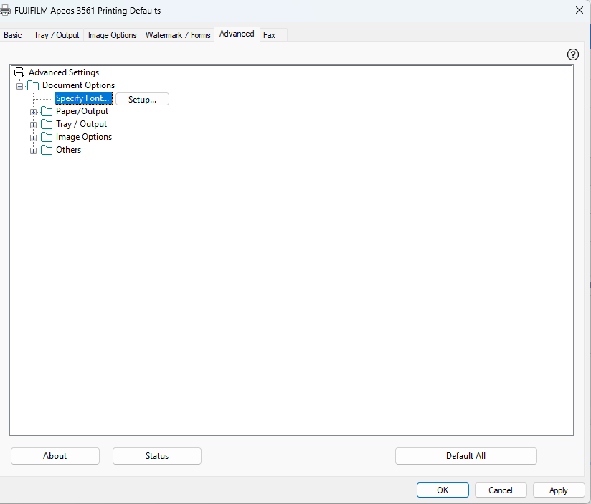This screenshot has width=591, height=504.
Task: Expand the Image Options node in tree
Action: [33, 138]
